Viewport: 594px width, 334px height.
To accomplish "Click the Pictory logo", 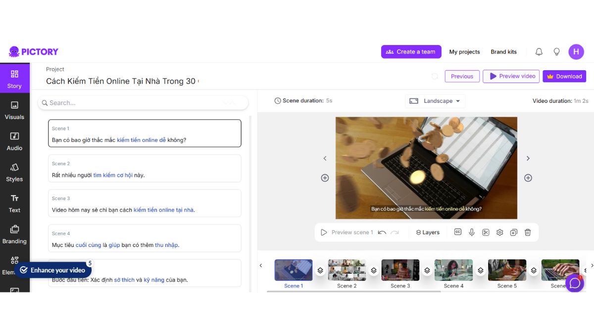I will [x=34, y=51].
